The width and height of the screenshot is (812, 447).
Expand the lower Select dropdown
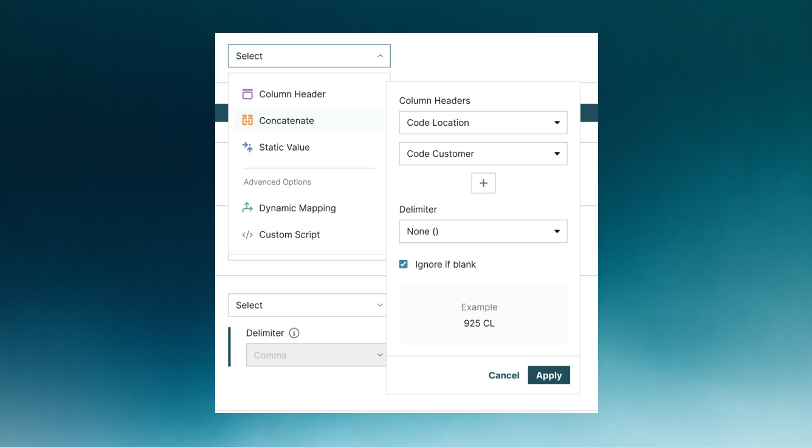[x=308, y=305]
